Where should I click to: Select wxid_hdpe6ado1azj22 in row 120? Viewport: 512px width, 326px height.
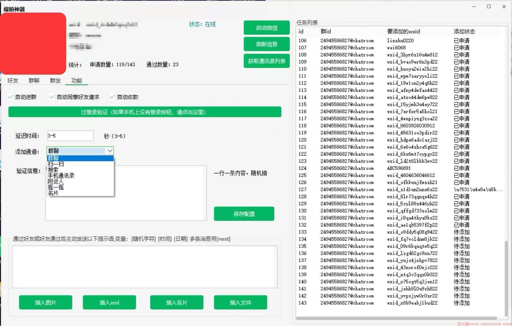click(x=412, y=140)
